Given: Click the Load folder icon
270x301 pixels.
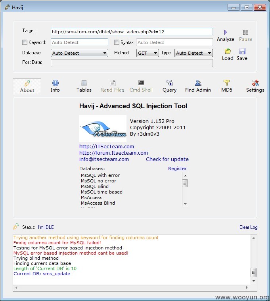Looking at the screenshot, I should click(228, 51).
